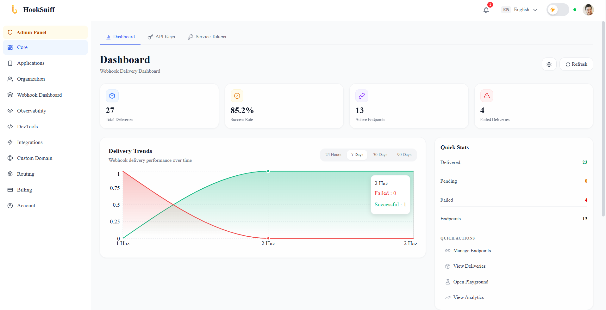Click the Refresh button
Viewport: 606px width, 310px height.
point(576,64)
